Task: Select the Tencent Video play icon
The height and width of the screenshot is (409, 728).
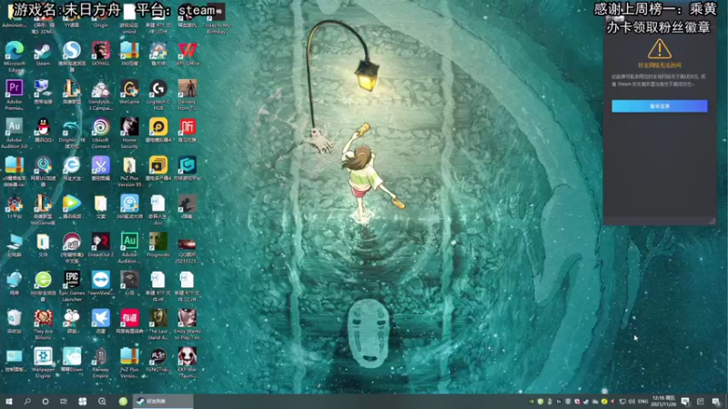Action: click(72, 203)
